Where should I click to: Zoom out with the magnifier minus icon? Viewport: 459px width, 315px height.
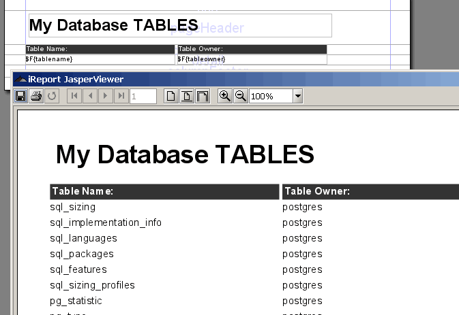241,96
